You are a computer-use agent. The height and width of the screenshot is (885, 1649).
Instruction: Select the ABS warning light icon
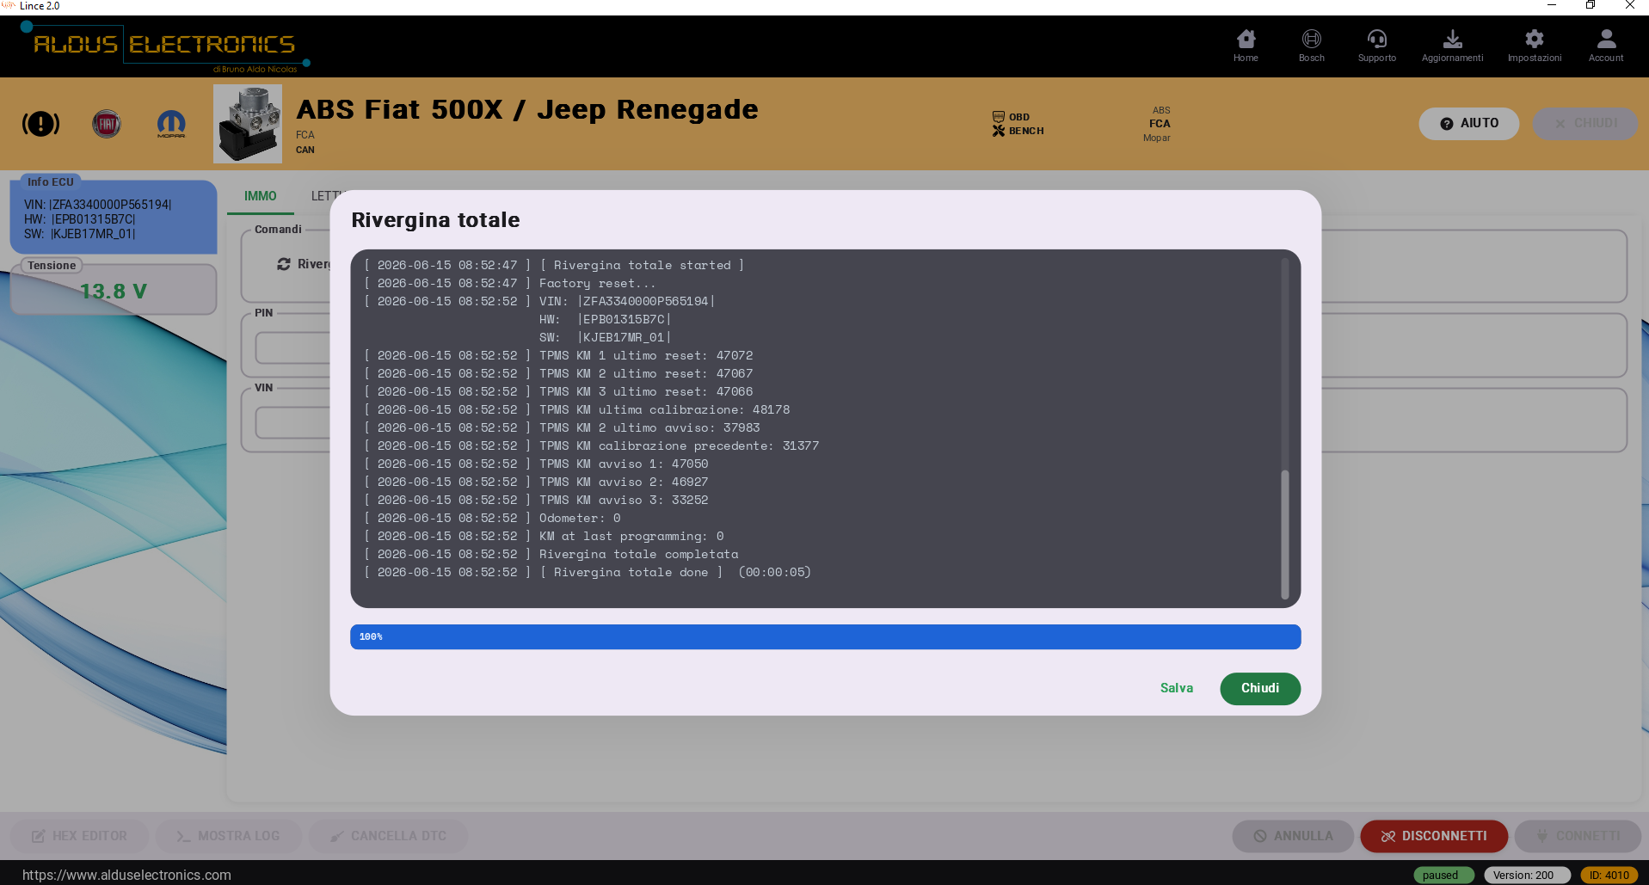40,124
